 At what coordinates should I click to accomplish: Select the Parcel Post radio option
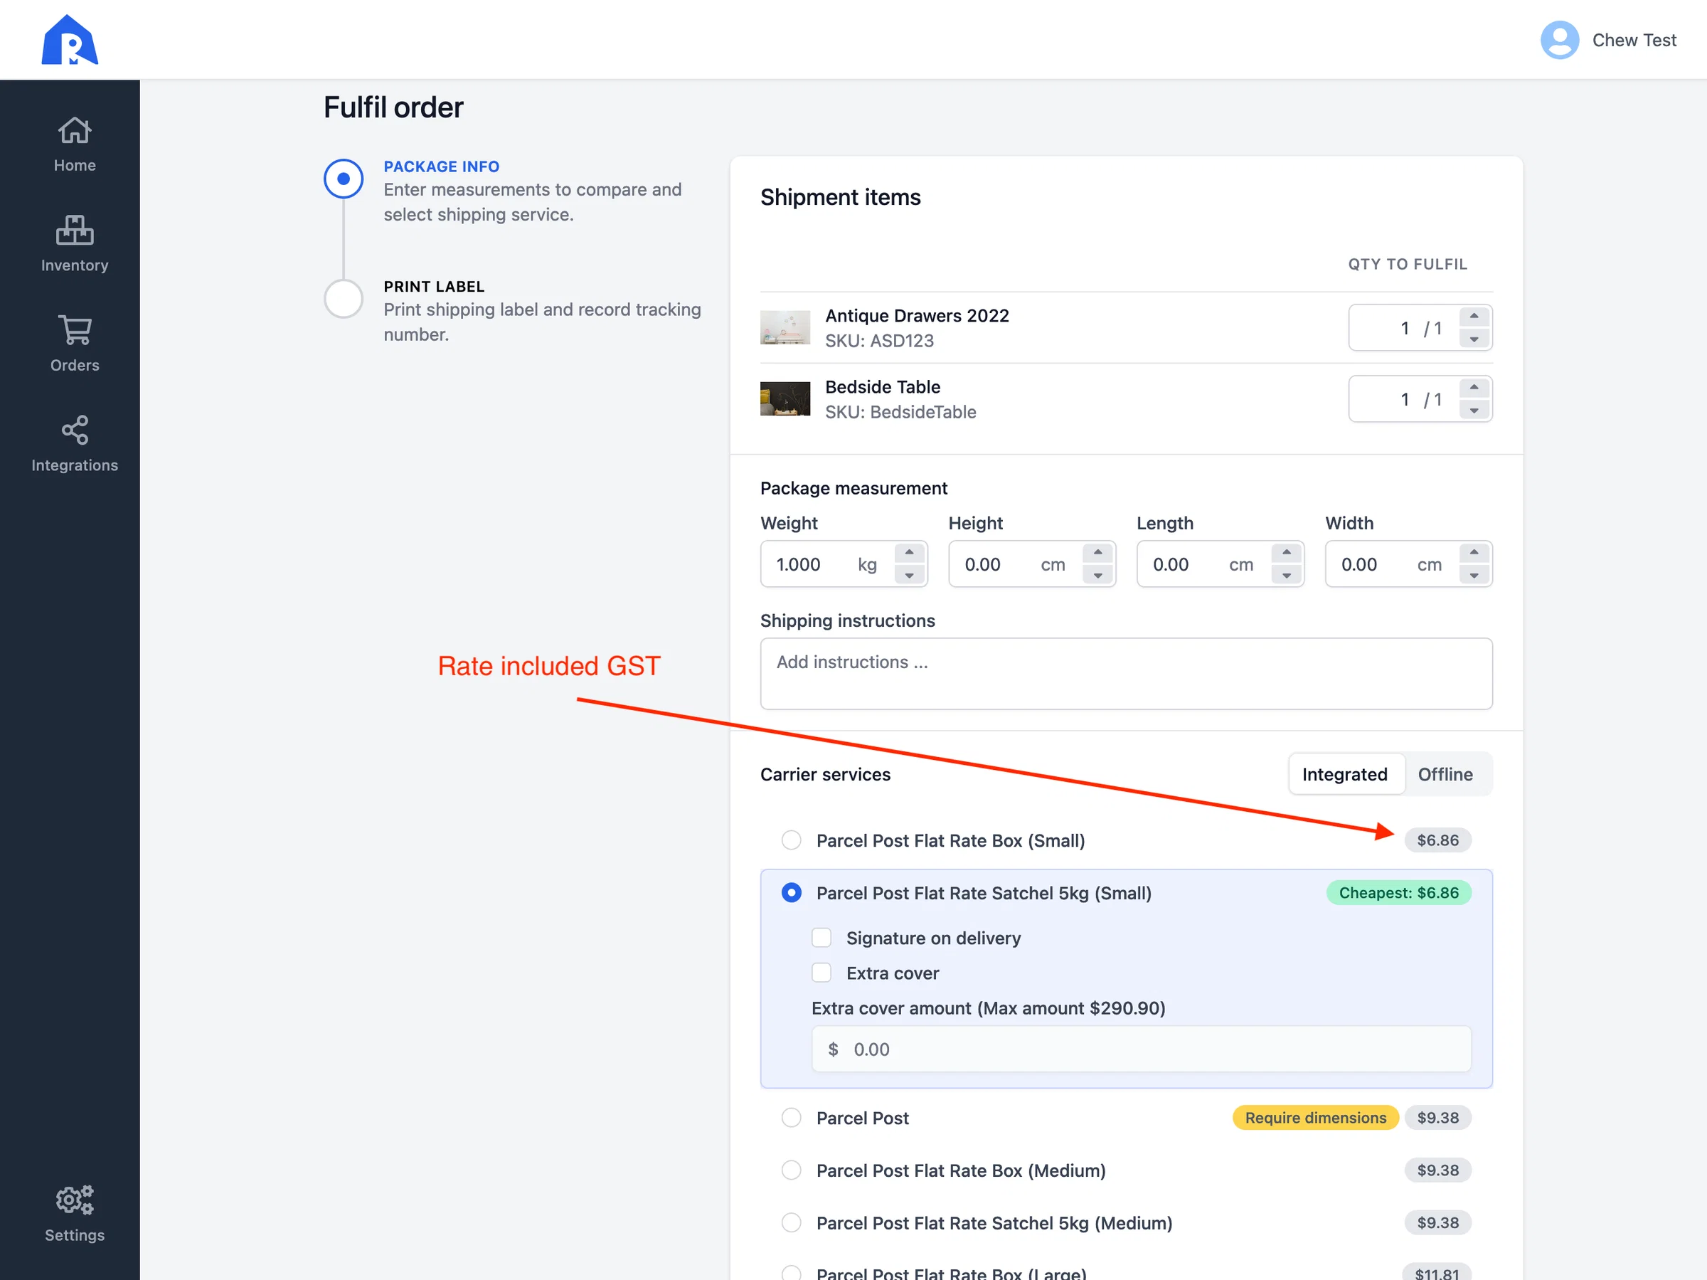(x=791, y=1117)
